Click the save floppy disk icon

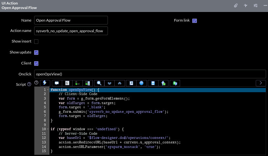(x=153, y=83)
